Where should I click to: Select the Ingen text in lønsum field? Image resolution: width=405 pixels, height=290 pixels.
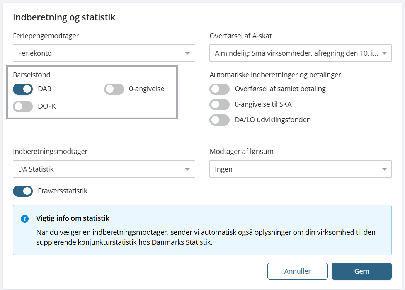tap(224, 169)
